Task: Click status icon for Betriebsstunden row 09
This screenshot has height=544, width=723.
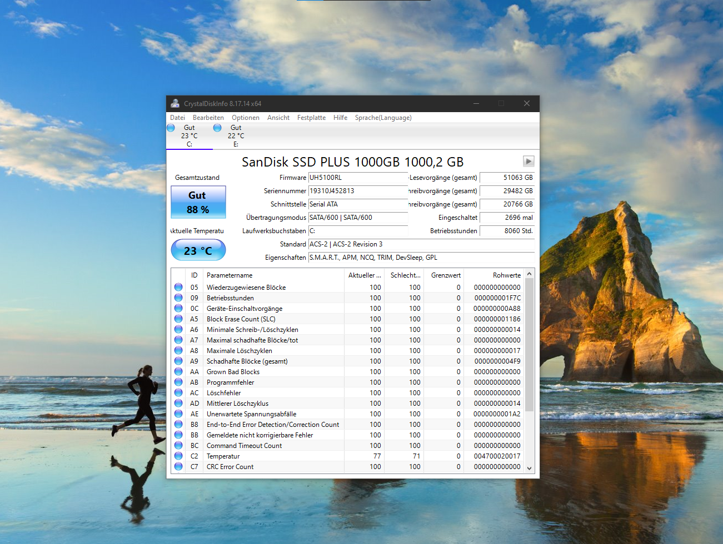Action: (x=178, y=298)
